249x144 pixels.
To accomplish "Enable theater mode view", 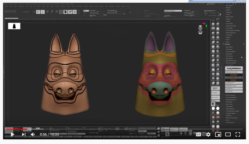I will [228, 134].
